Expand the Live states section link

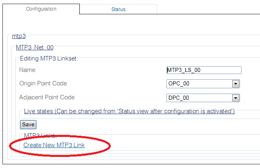pyautogui.click(x=129, y=111)
